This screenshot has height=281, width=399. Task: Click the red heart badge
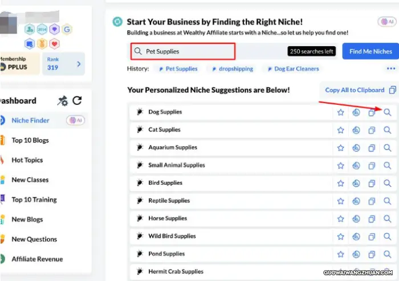(54, 44)
